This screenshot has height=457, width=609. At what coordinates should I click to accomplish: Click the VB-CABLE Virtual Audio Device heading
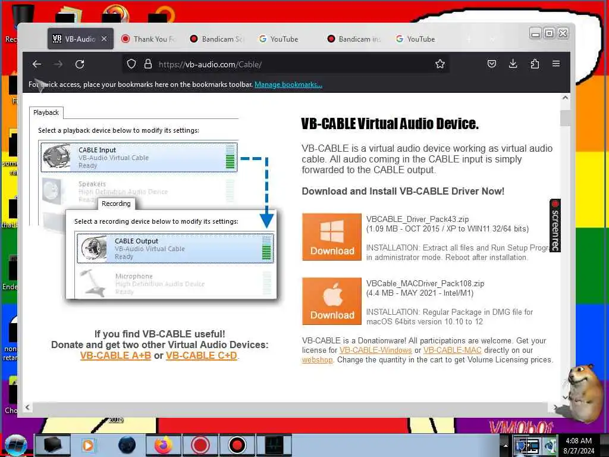point(390,124)
